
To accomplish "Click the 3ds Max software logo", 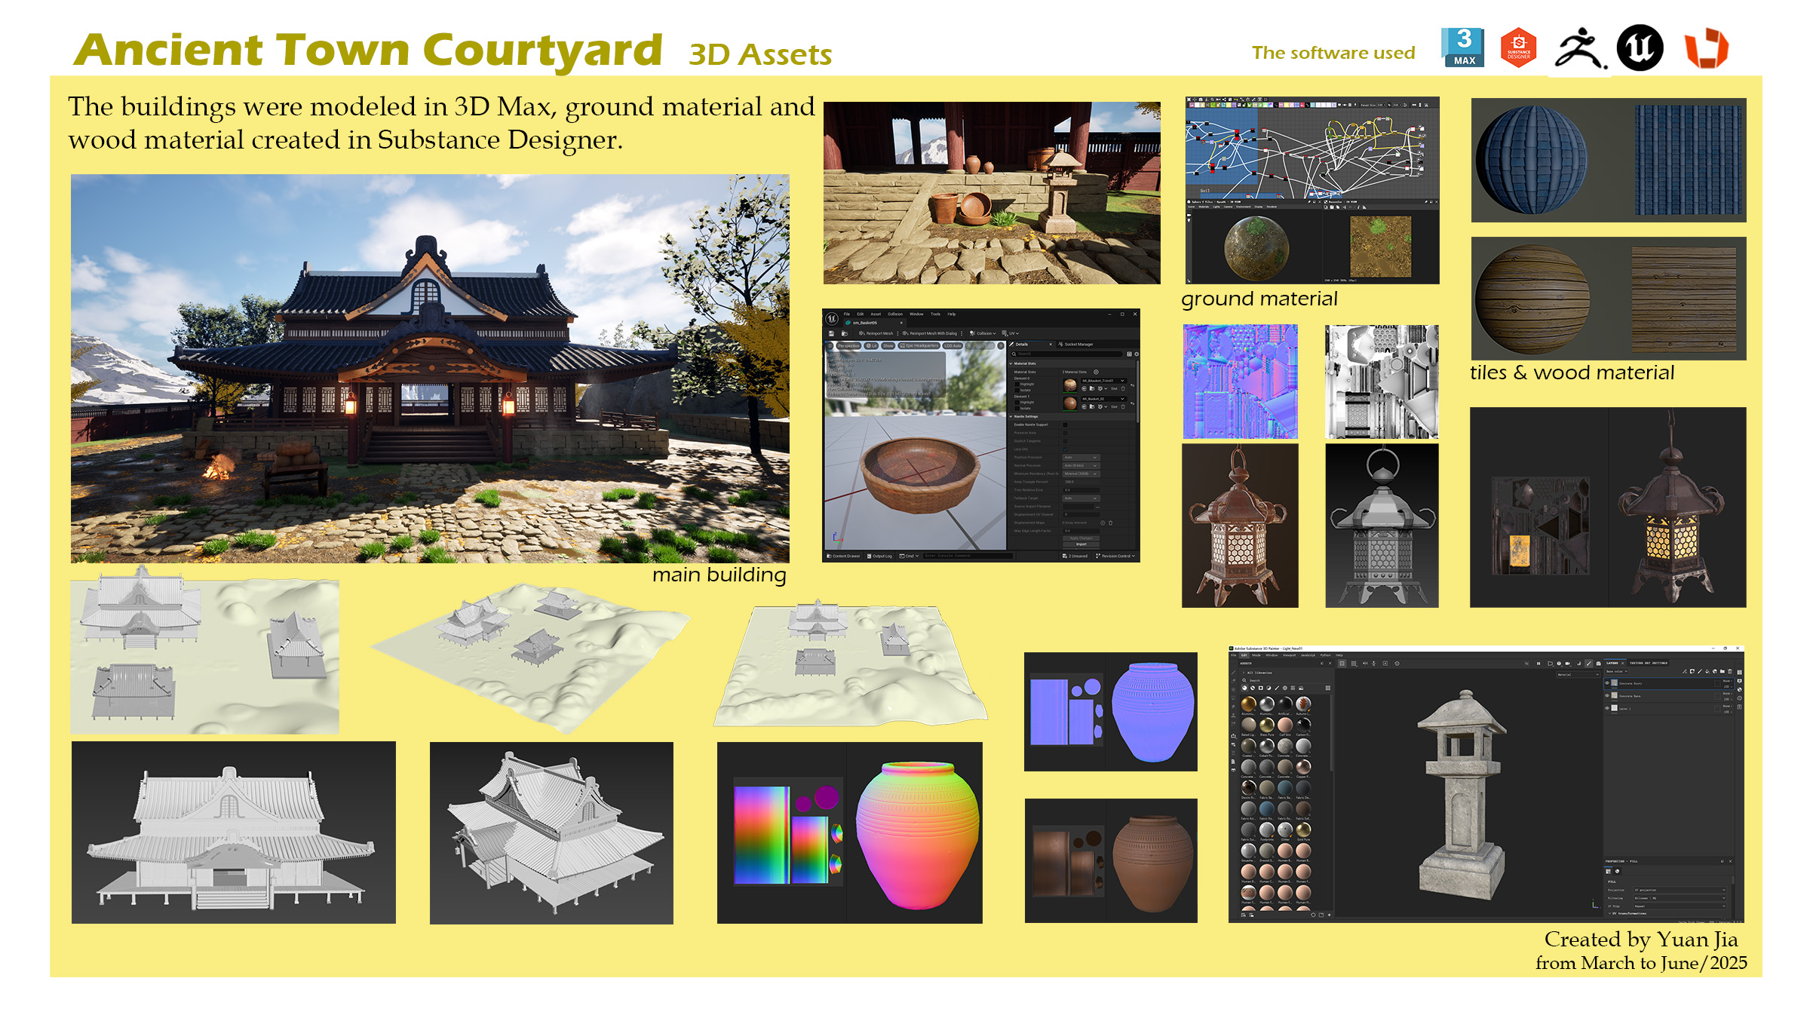I will (1463, 48).
